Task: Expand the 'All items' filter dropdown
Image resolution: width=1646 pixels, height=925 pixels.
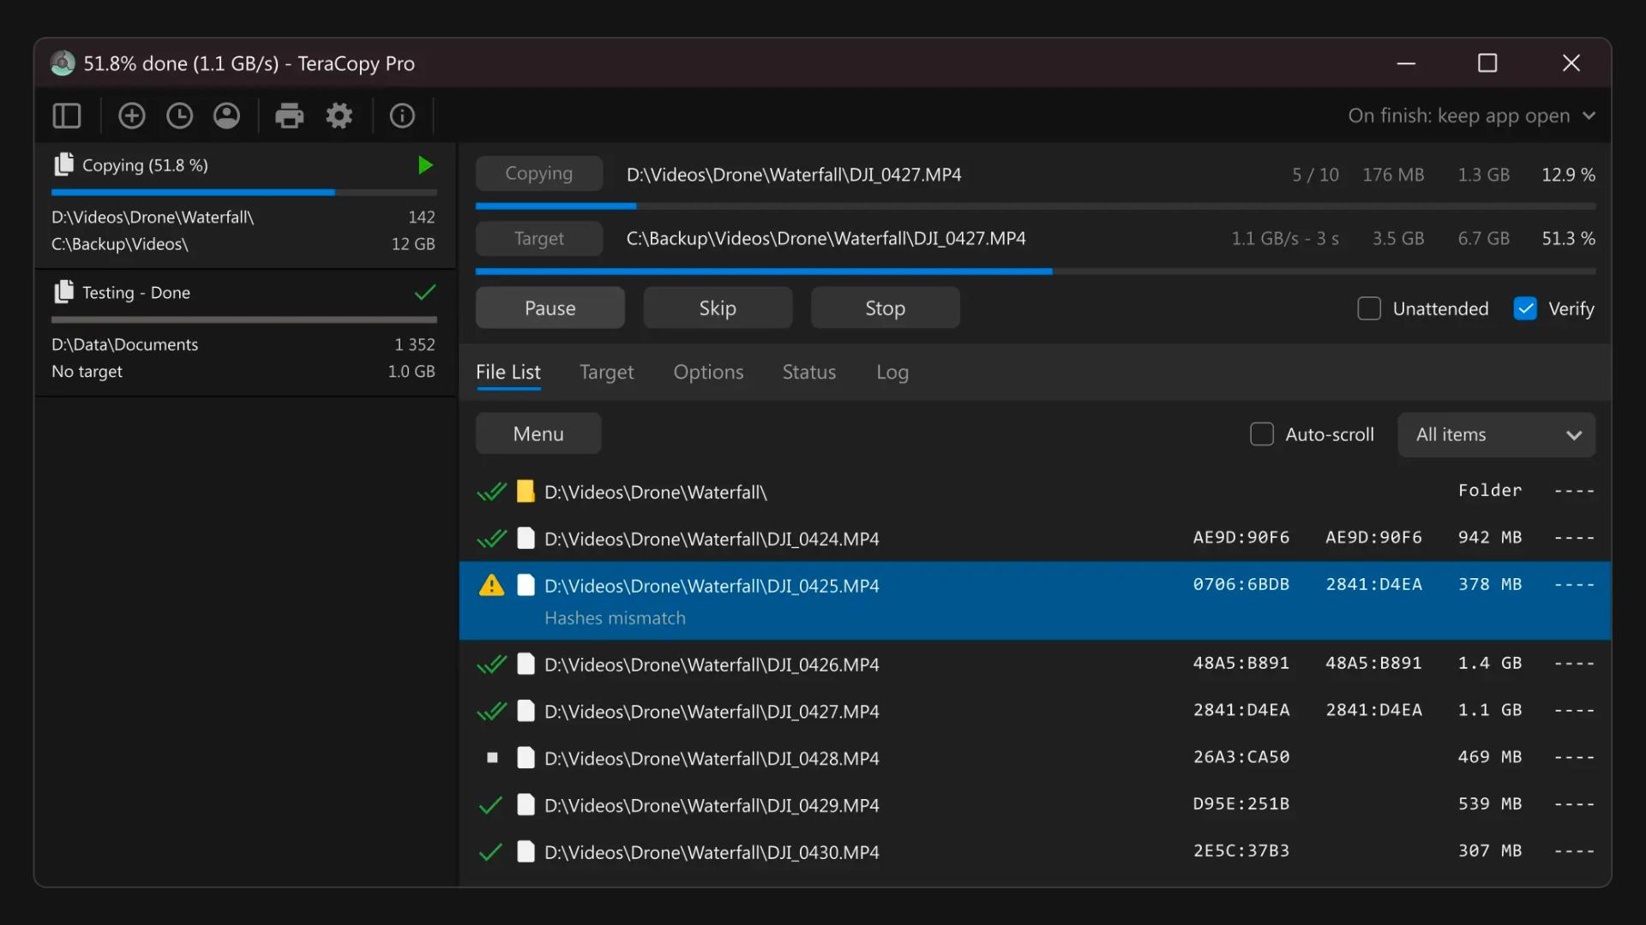Action: pos(1496,433)
